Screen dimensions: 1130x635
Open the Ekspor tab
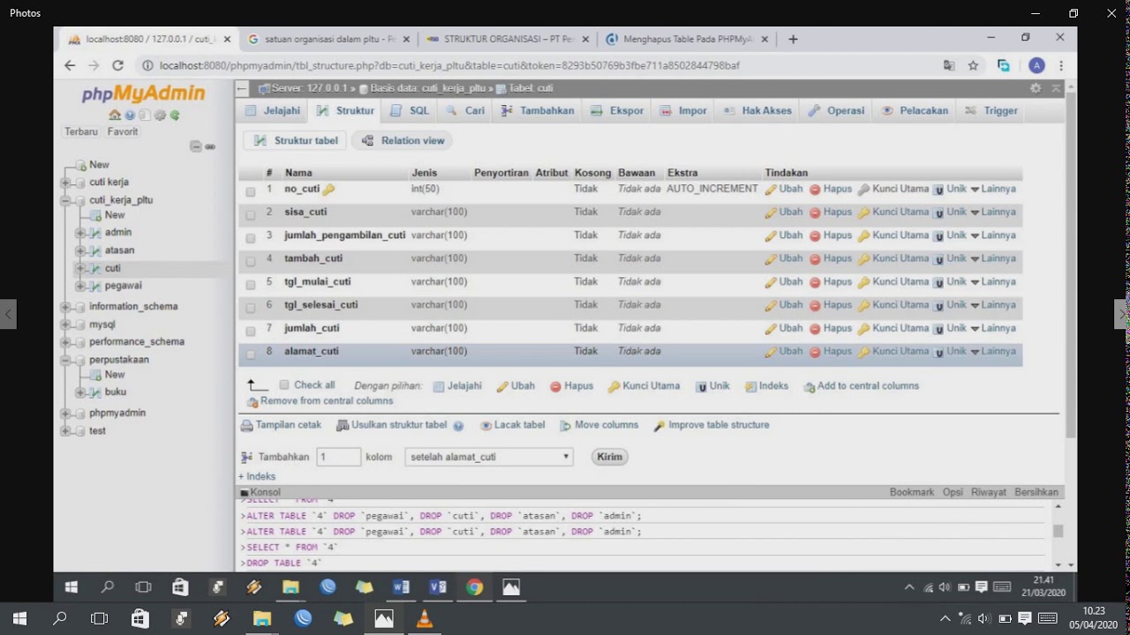coord(617,111)
